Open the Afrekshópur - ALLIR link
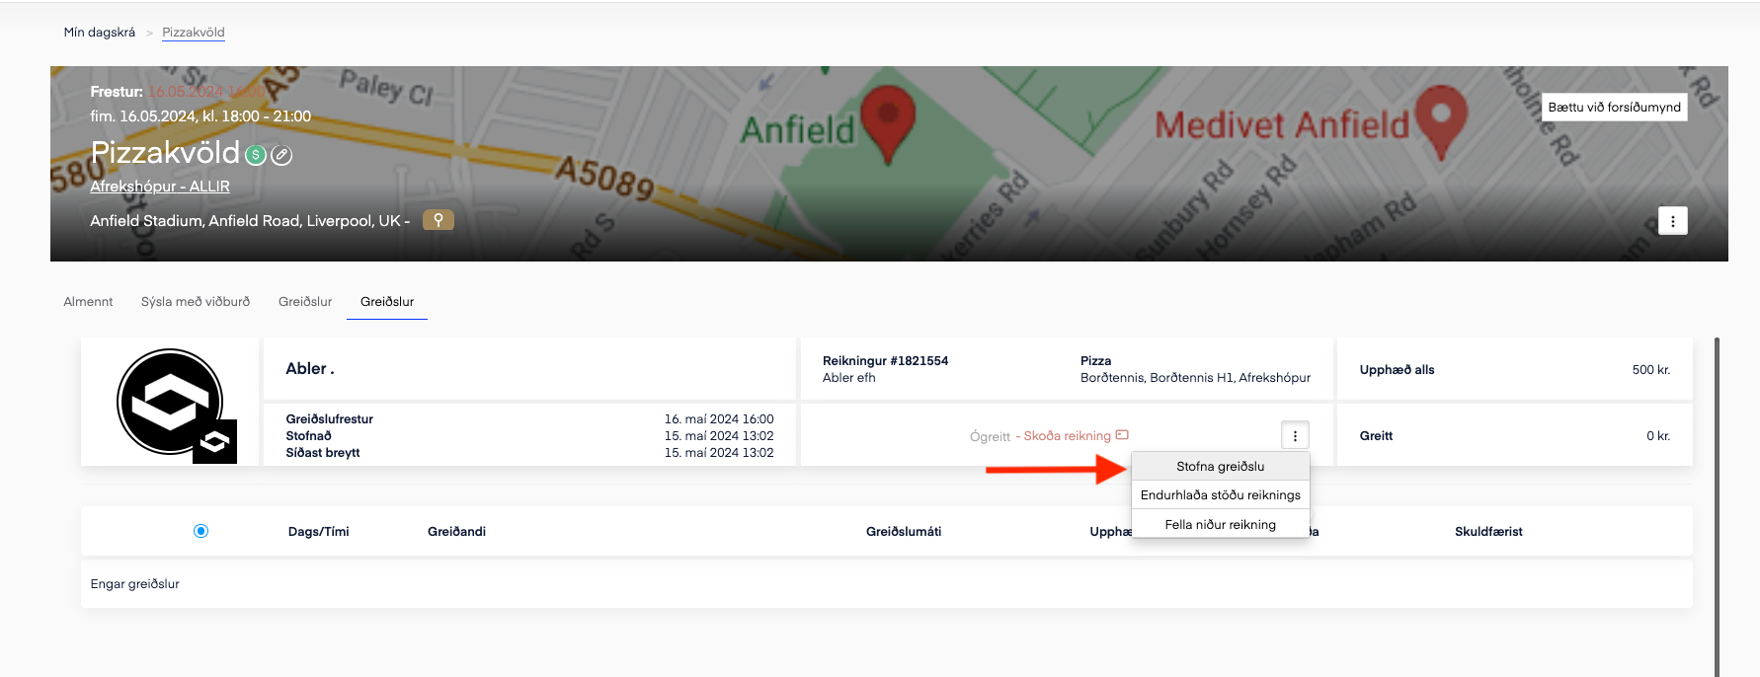 160,187
